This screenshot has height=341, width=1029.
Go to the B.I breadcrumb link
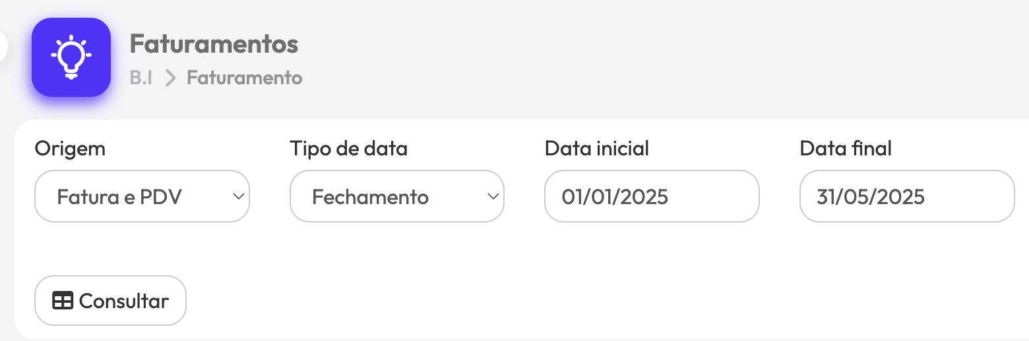click(141, 78)
